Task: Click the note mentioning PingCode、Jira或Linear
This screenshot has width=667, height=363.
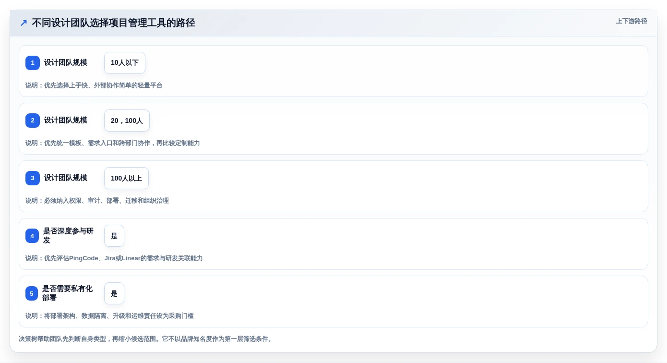Action: [114, 258]
